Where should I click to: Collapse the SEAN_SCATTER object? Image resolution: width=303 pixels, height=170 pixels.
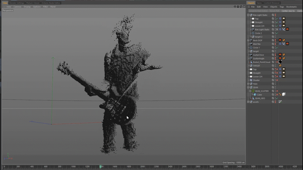[250, 91]
